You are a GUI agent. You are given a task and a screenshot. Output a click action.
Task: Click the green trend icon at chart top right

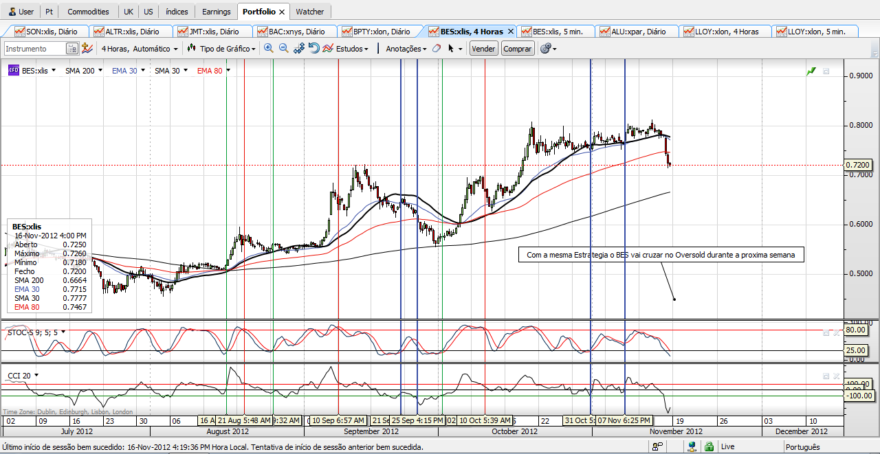click(811, 71)
